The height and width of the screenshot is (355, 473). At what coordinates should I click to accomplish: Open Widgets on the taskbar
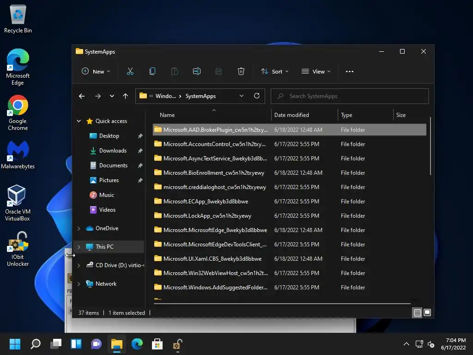click(76, 344)
